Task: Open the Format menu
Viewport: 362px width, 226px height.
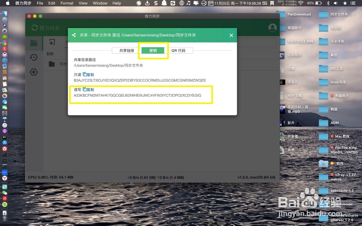Action: pyautogui.click(x=67, y=3)
